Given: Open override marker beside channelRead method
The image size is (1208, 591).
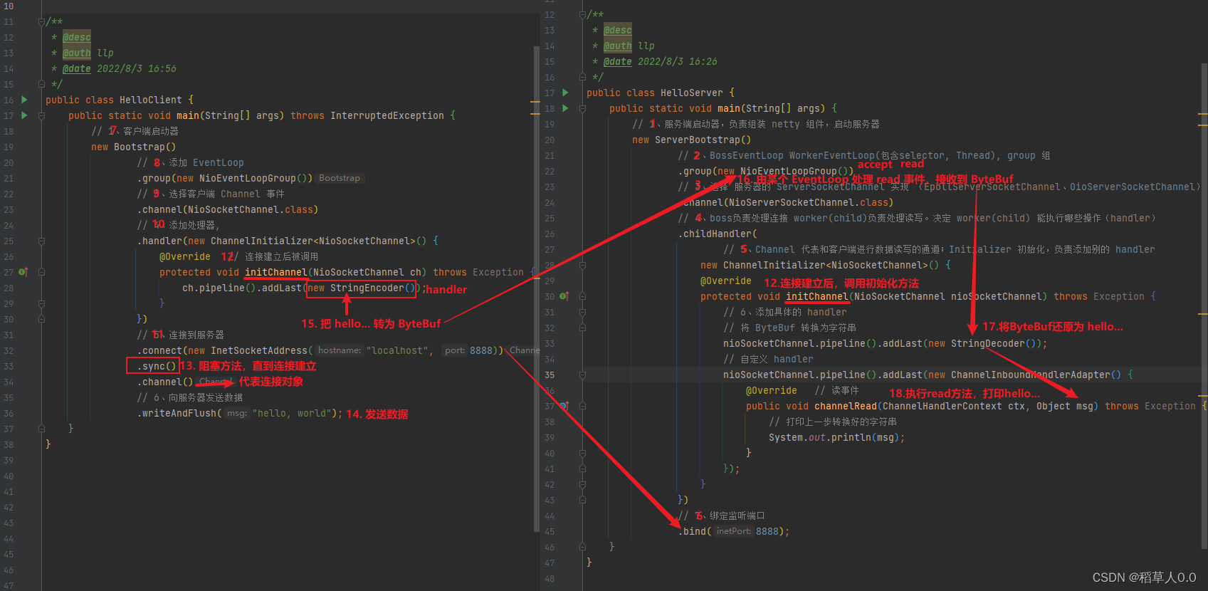Looking at the screenshot, I should click(x=564, y=406).
